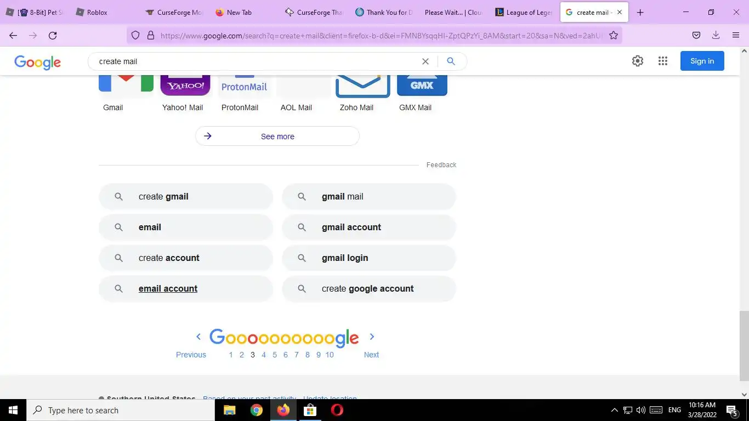
Task: Click the Sign in button
Action: click(x=702, y=61)
